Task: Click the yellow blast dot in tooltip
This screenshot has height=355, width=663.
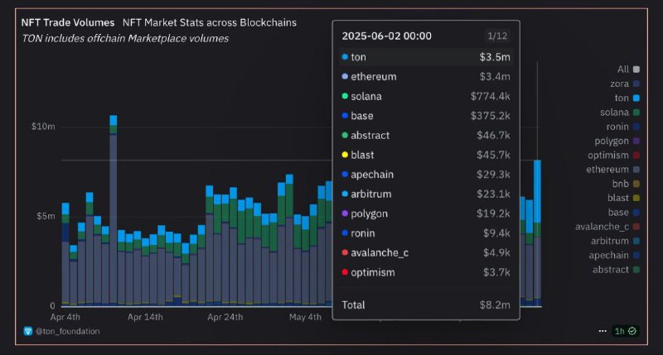Action: coord(345,155)
